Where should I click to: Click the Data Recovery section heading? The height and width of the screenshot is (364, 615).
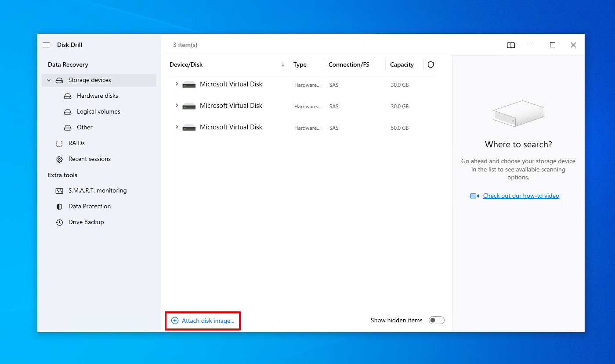[68, 64]
